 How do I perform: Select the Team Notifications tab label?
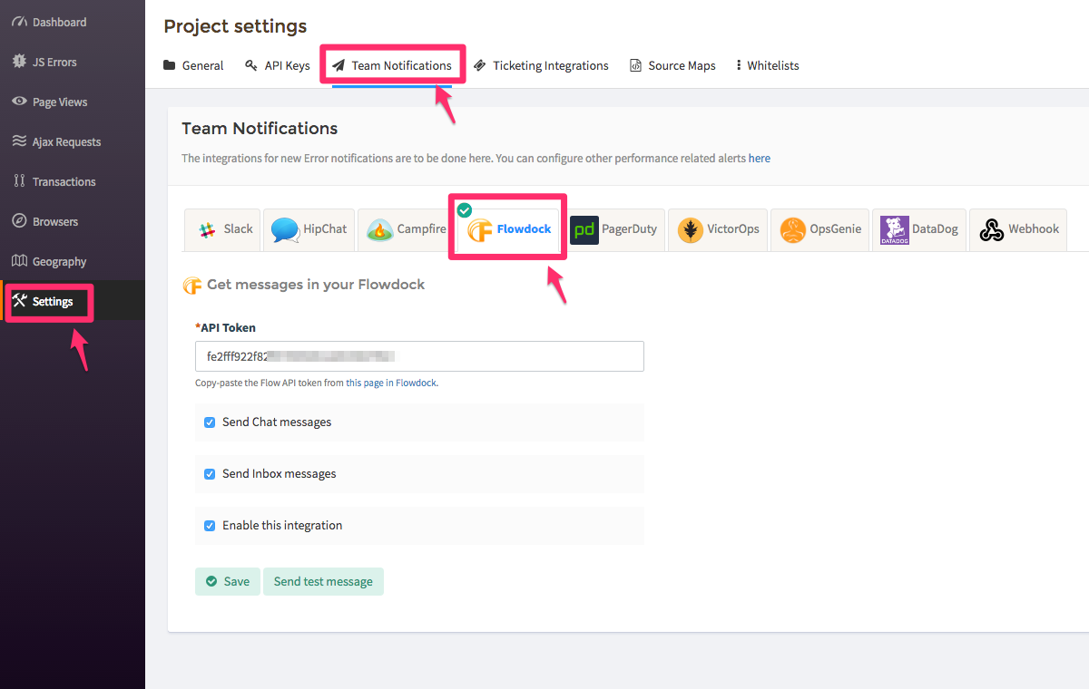(402, 65)
